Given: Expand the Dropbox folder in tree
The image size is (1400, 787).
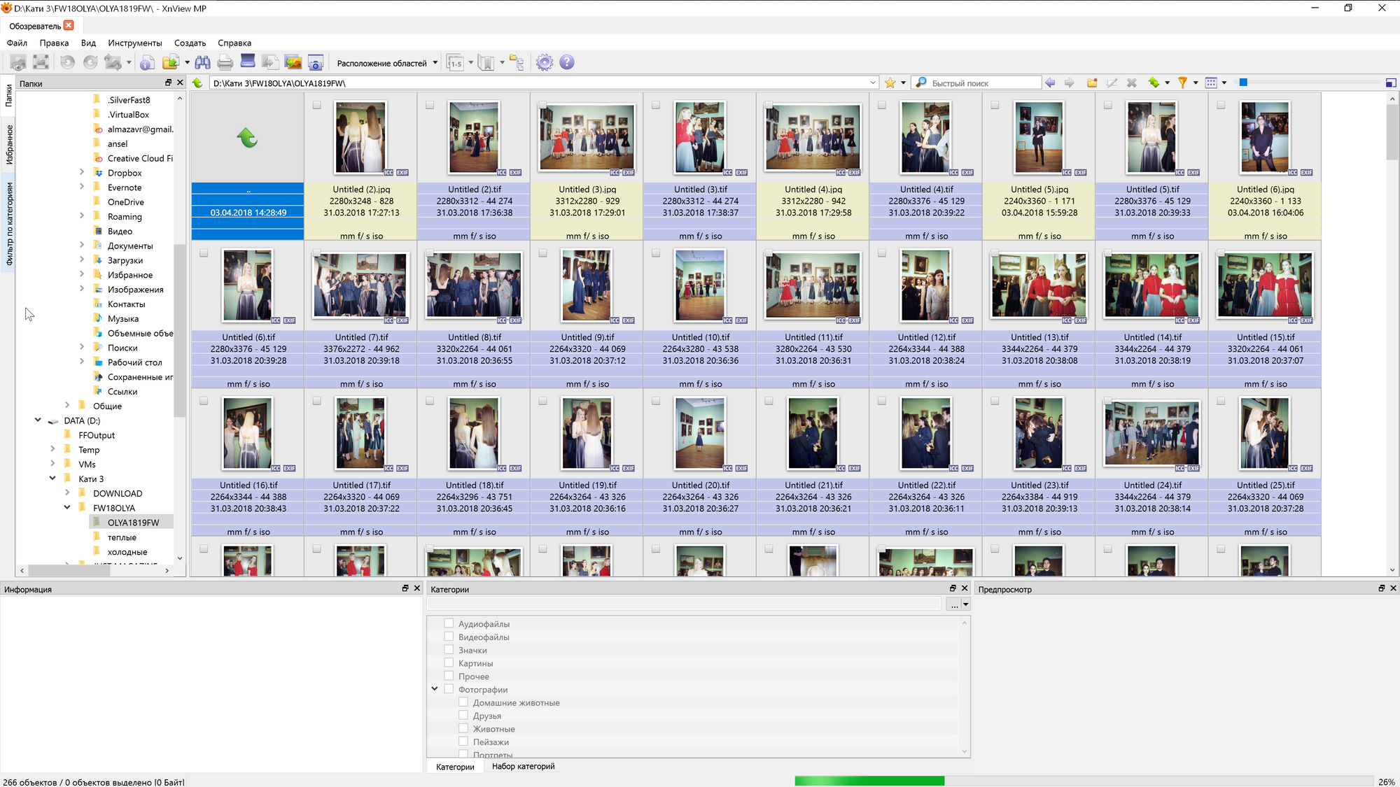Looking at the screenshot, I should (82, 172).
